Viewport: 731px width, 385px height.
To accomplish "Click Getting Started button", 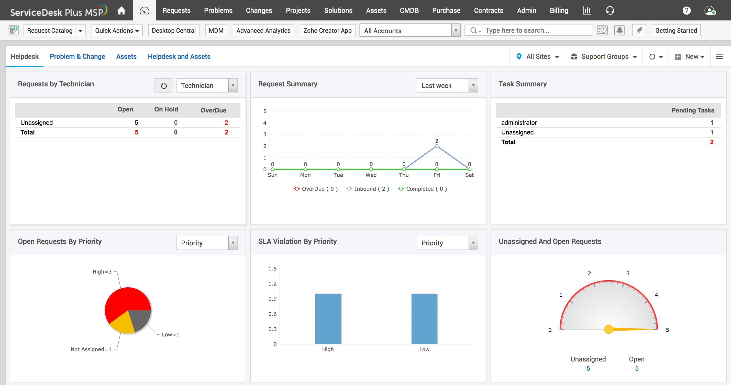I will pos(676,30).
